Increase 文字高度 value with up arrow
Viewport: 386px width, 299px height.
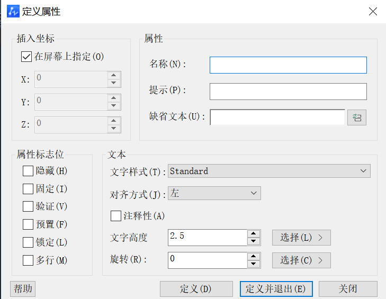coord(254,233)
